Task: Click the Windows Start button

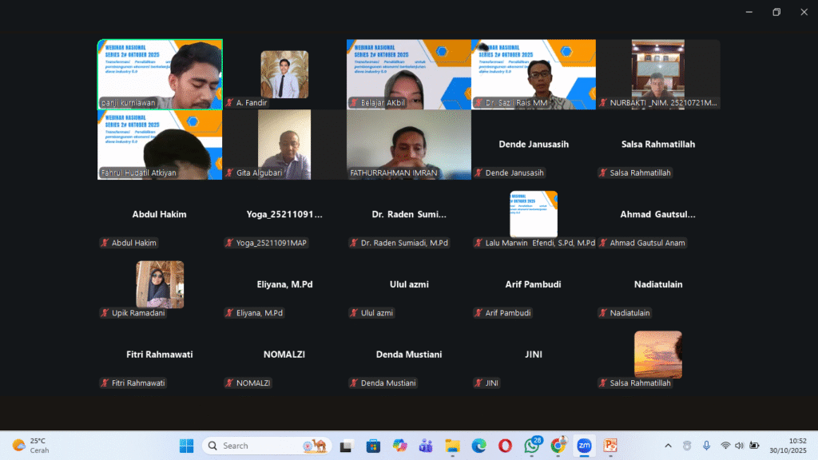Action: pyautogui.click(x=186, y=446)
